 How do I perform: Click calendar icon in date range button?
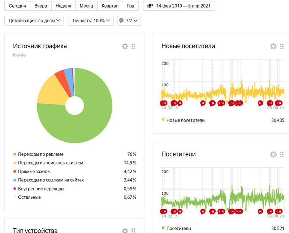150,6
